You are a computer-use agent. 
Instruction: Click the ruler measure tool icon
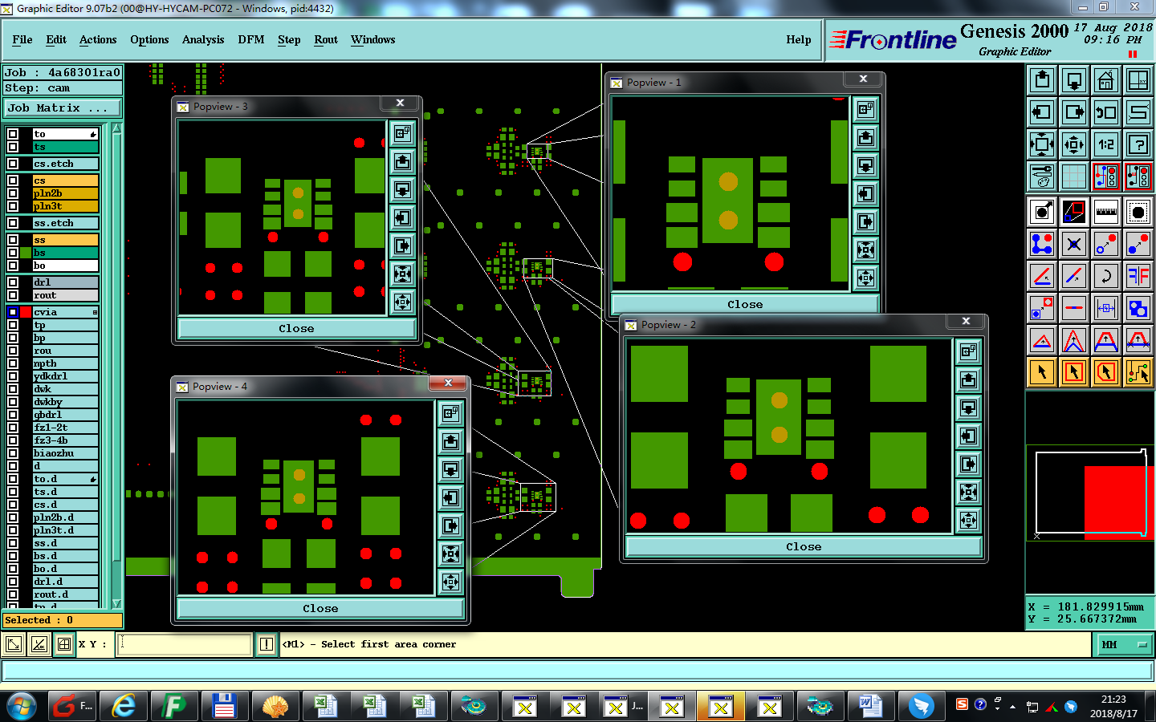[1106, 212]
